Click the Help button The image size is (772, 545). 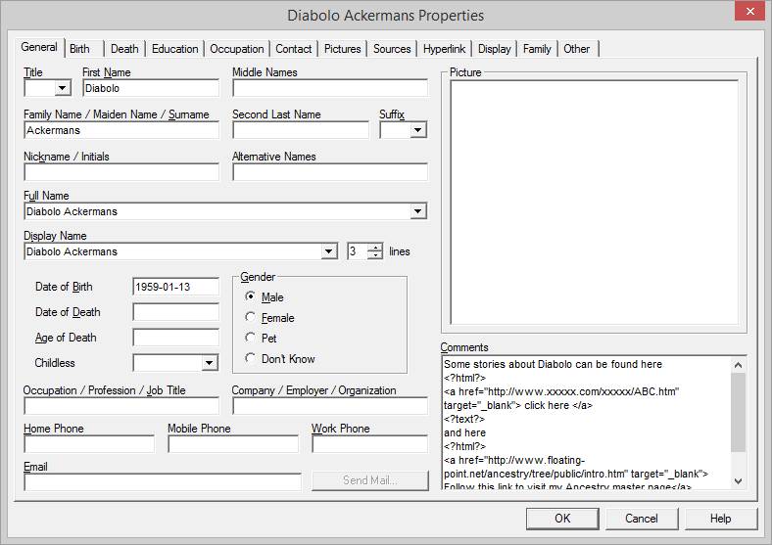click(720, 519)
